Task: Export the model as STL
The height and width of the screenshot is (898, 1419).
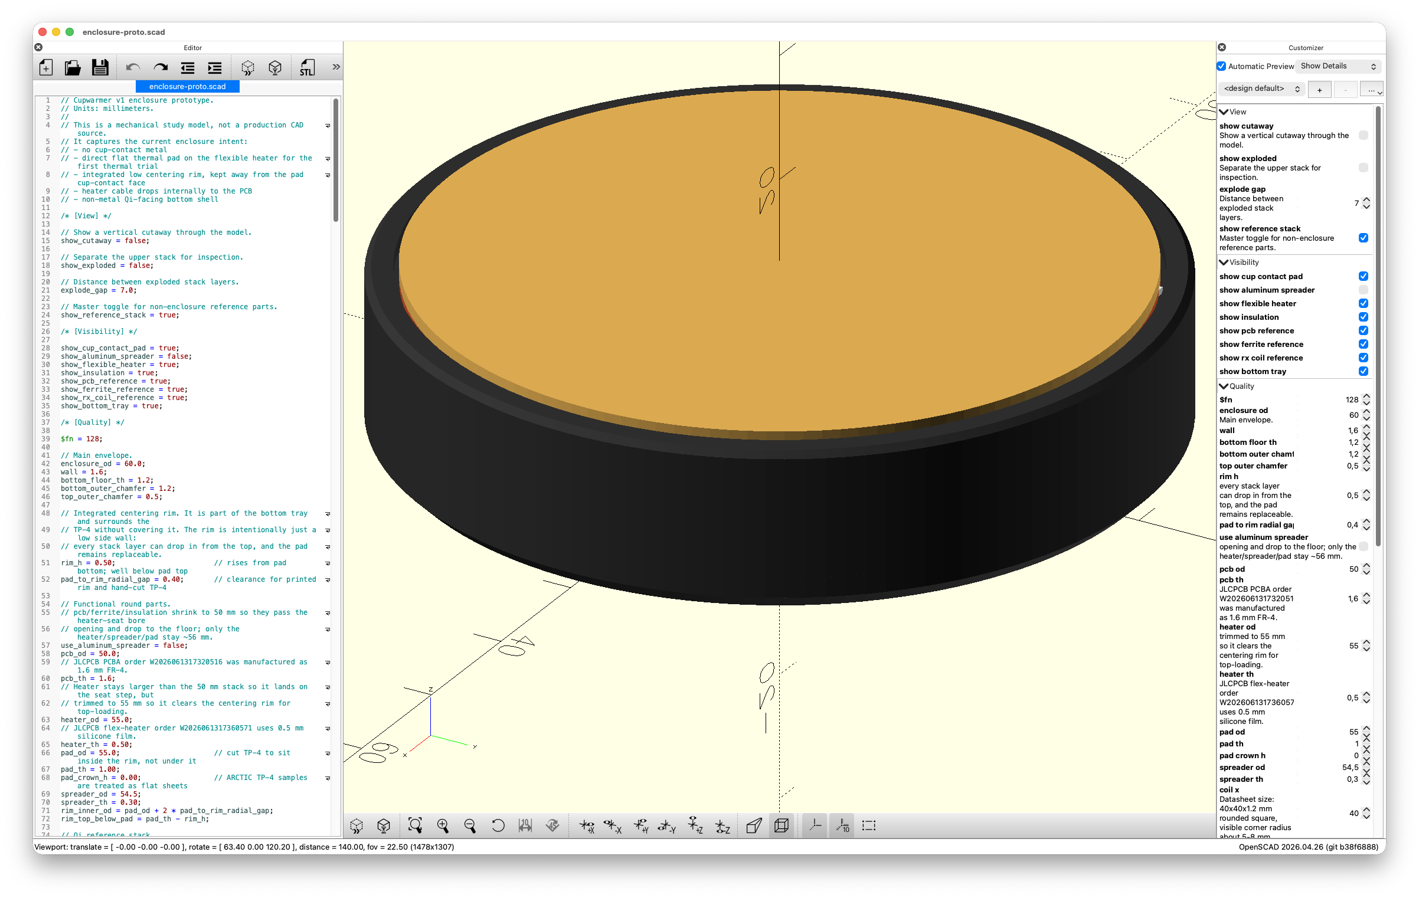Action: click(307, 68)
